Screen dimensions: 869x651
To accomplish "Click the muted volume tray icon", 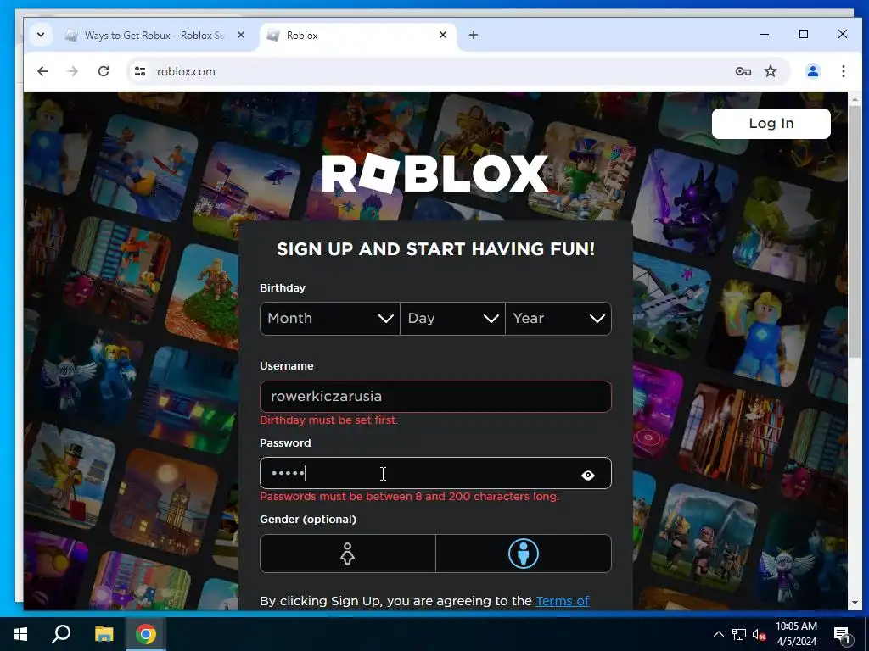I will click(x=759, y=634).
